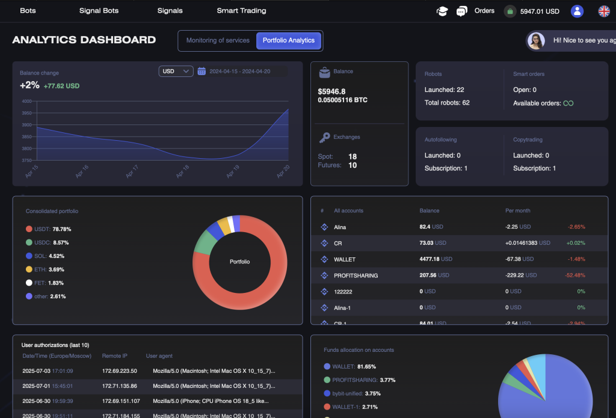Screen dimensions: 616x418
Task: Click the WALLET legend dot in Funds allocation
Action: [x=327, y=366]
